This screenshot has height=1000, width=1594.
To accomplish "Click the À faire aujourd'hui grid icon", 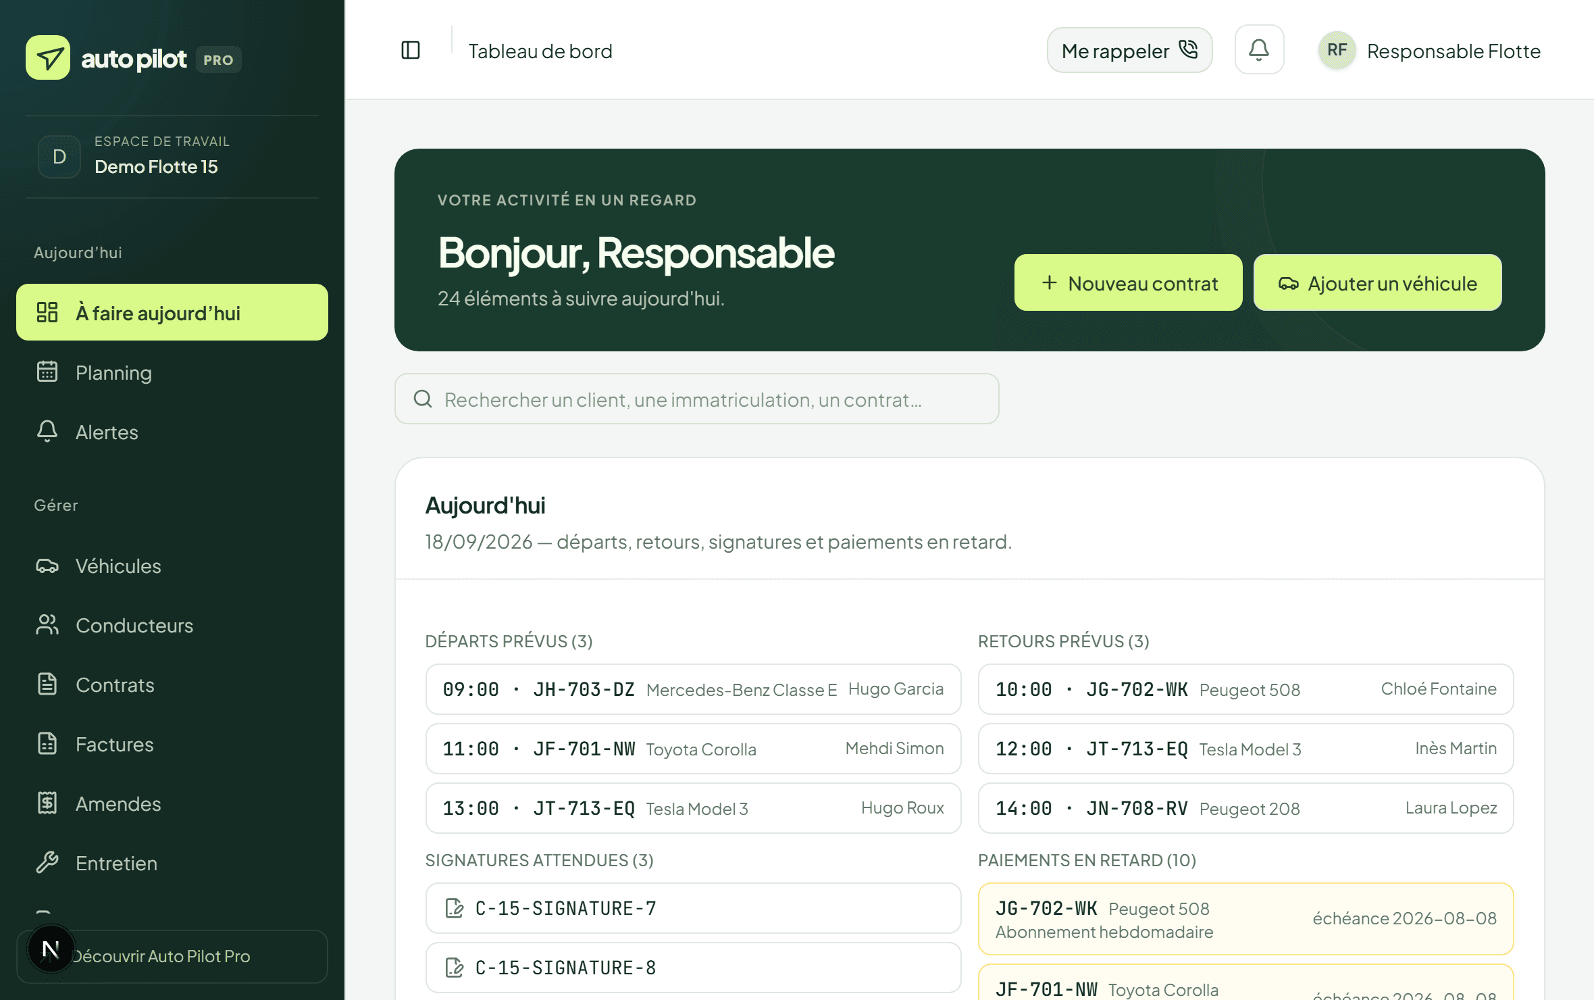I will (x=47, y=312).
